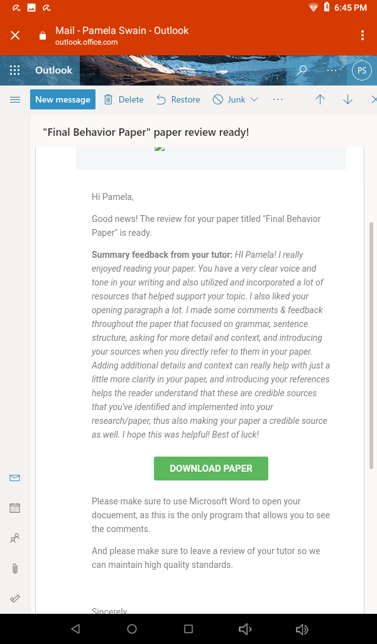Open the PS account profile avatar
Screen dimensions: 377x644
(x=362, y=70)
